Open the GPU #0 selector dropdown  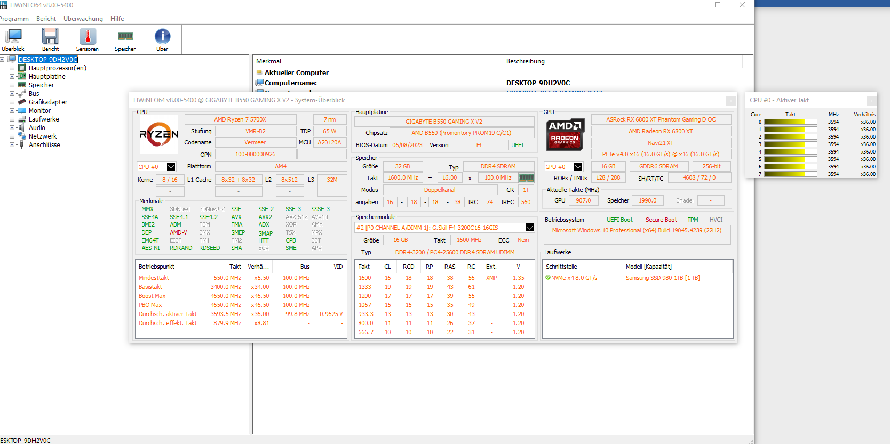578,167
